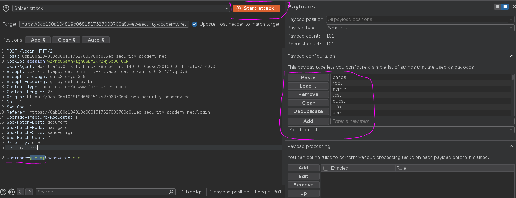Open the help icon in the bottom toolbar
Viewport: 516px width, 198px height.
[3, 192]
